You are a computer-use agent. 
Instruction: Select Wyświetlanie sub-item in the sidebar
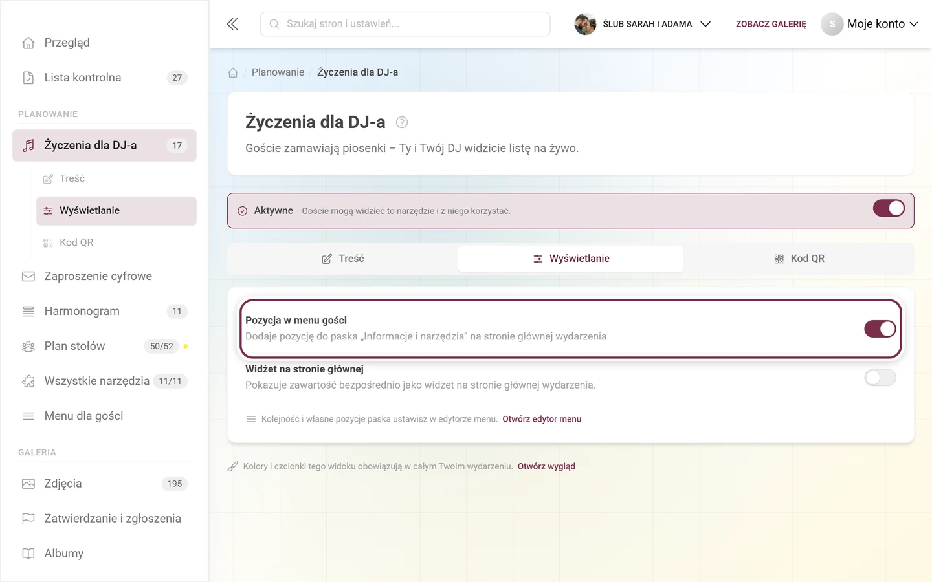116,211
